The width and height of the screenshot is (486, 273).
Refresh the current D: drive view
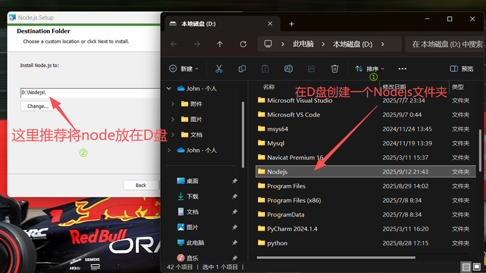click(x=243, y=44)
